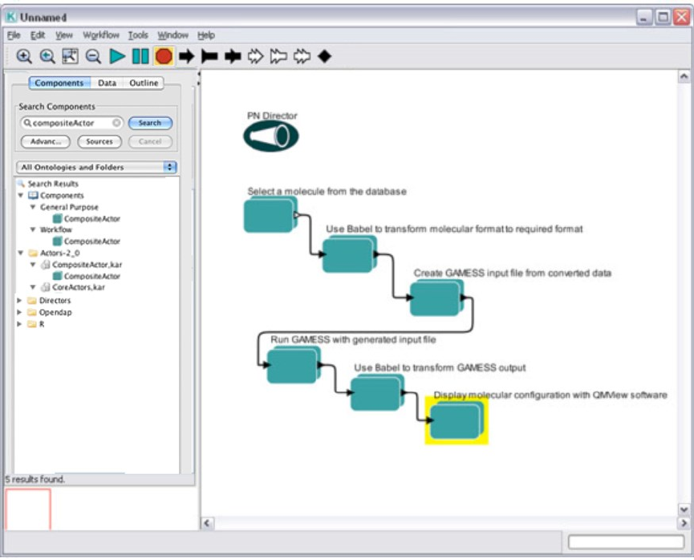
Task: Click the canvas scroll up arrow
Action: click(x=684, y=76)
